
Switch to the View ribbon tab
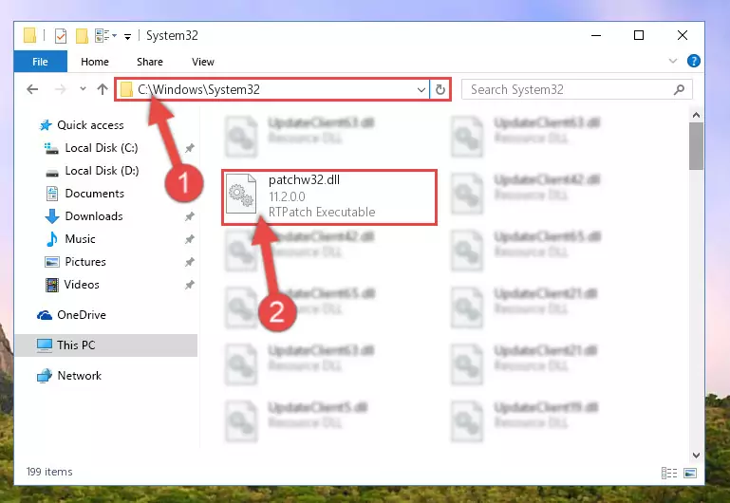click(202, 62)
